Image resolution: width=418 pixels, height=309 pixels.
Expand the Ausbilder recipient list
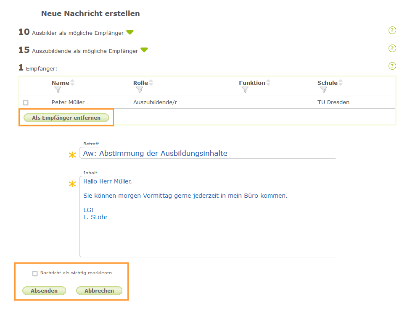point(130,31)
